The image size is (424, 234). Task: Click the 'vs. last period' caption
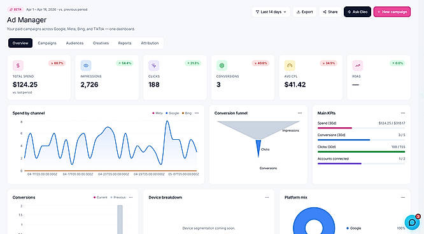(x=22, y=92)
